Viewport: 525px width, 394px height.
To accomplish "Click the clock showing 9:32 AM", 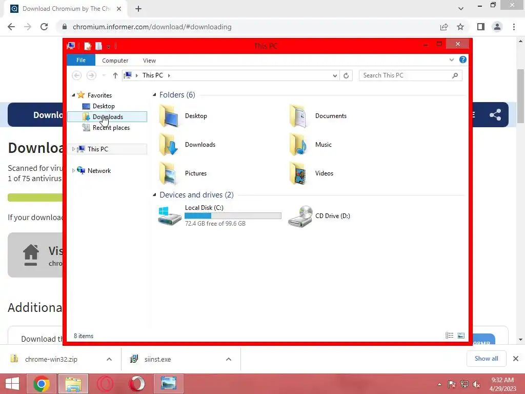I will pyautogui.click(x=502, y=380).
